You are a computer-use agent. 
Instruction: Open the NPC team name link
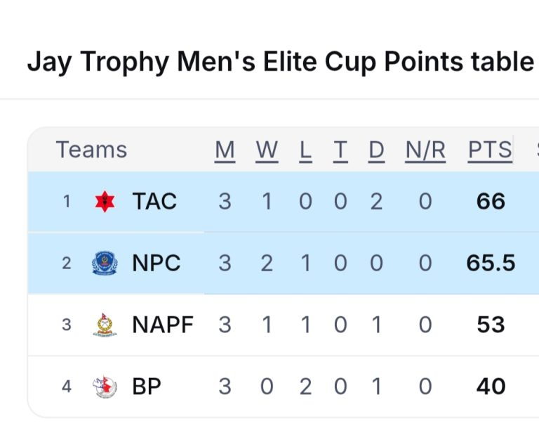157,263
